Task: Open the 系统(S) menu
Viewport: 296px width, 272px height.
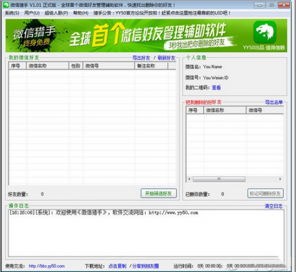Action: point(12,13)
